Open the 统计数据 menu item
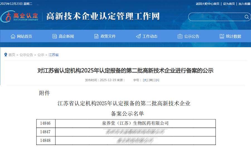This screenshot has height=150, width=251. (x=233, y=36)
